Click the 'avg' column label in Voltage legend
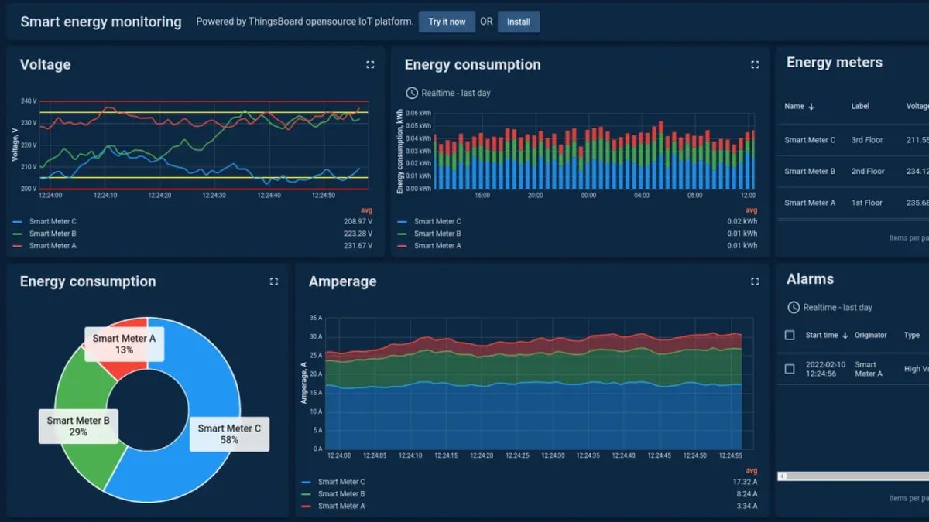This screenshot has width=929, height=522. 367,210
